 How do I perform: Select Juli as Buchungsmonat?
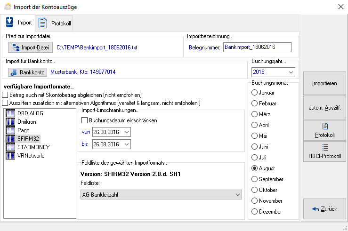[254, 158]
